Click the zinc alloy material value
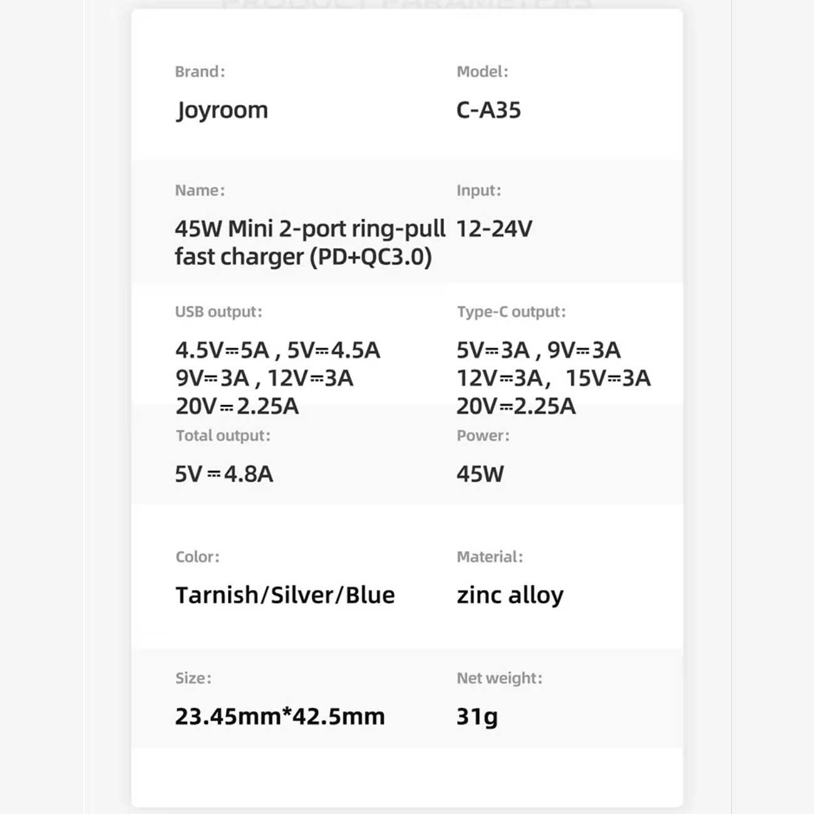The height and width of the screenshot is (814, 814). (x=510, y=595)
